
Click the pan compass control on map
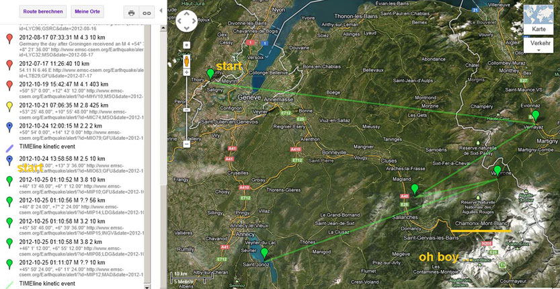186,21
